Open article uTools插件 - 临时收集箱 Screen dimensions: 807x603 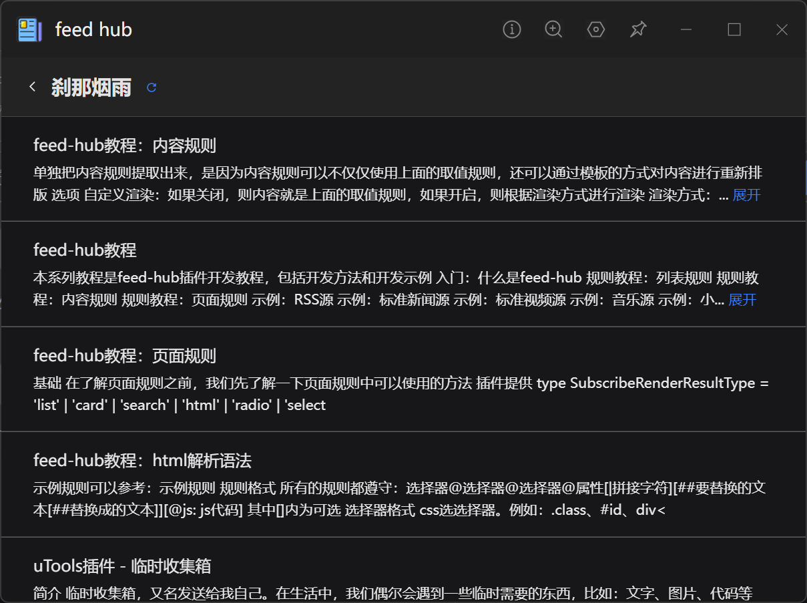[x=123, y=566]
